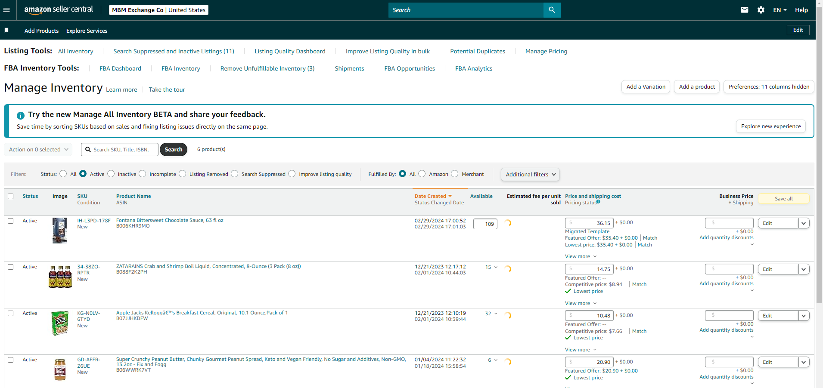Open the Additional filters dropdown

(530, 174)
